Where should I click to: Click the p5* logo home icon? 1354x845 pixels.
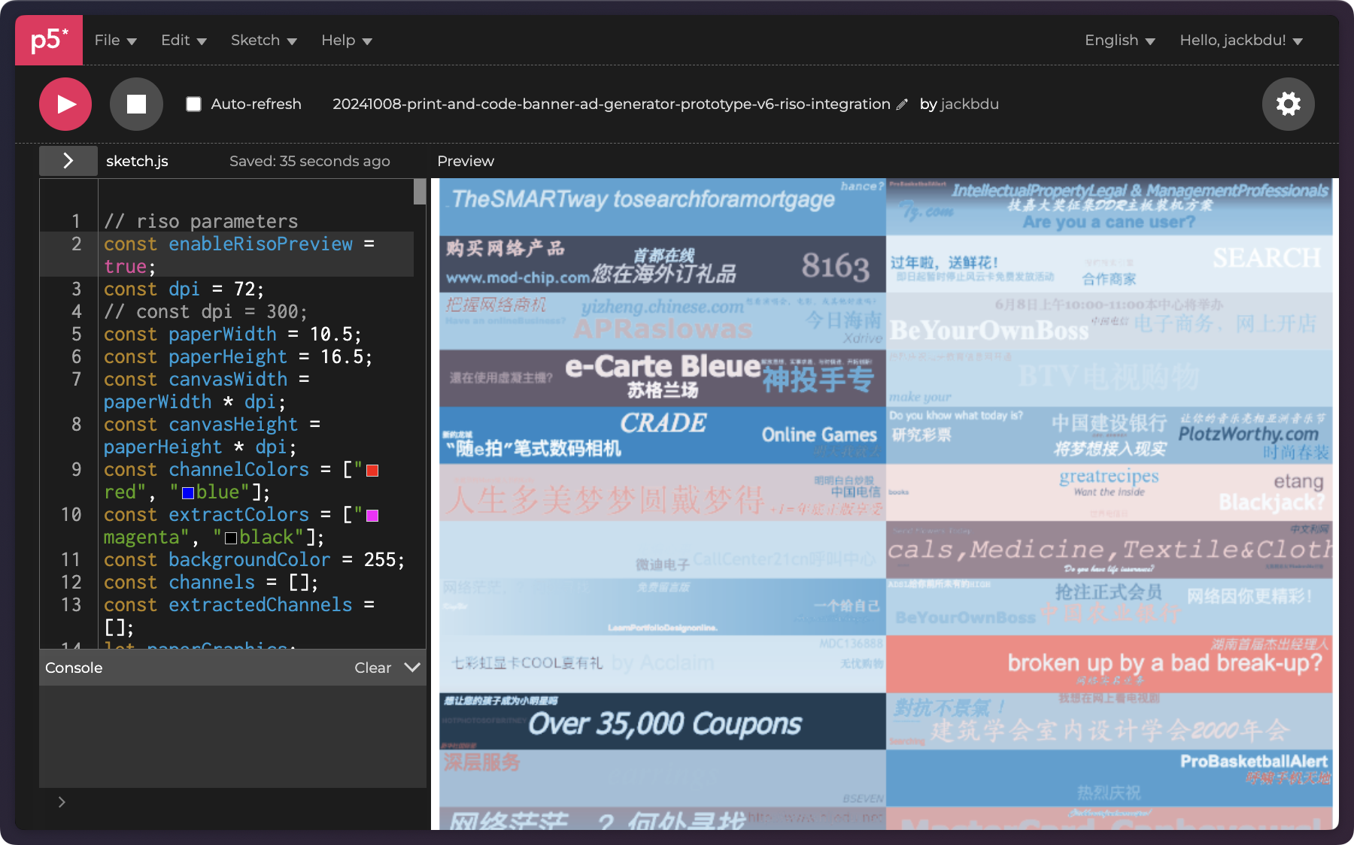pyautogui.click(x=49, y=40)
